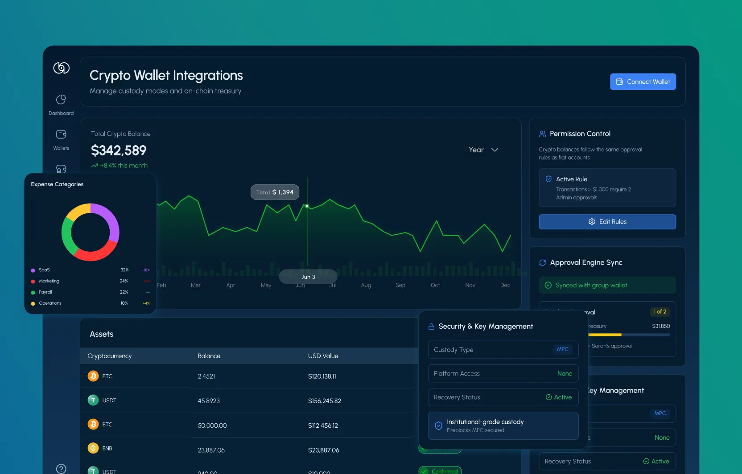Open the Wallets sidebar icon
This screenshot has width=742, height=474.
pyautogui.click(x=61, y=134)
